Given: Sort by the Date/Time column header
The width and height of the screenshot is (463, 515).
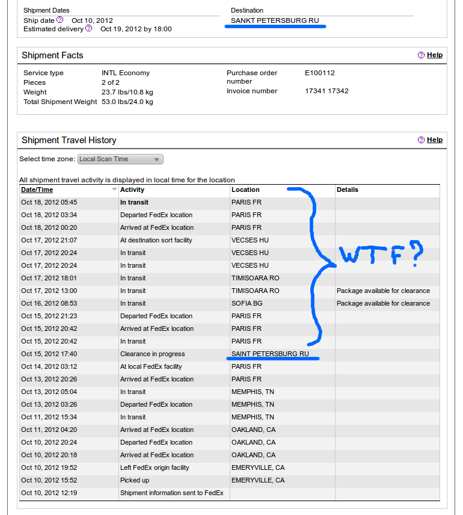Looking at the screenshot, I should pyautogui.click(x=37, y=190).
